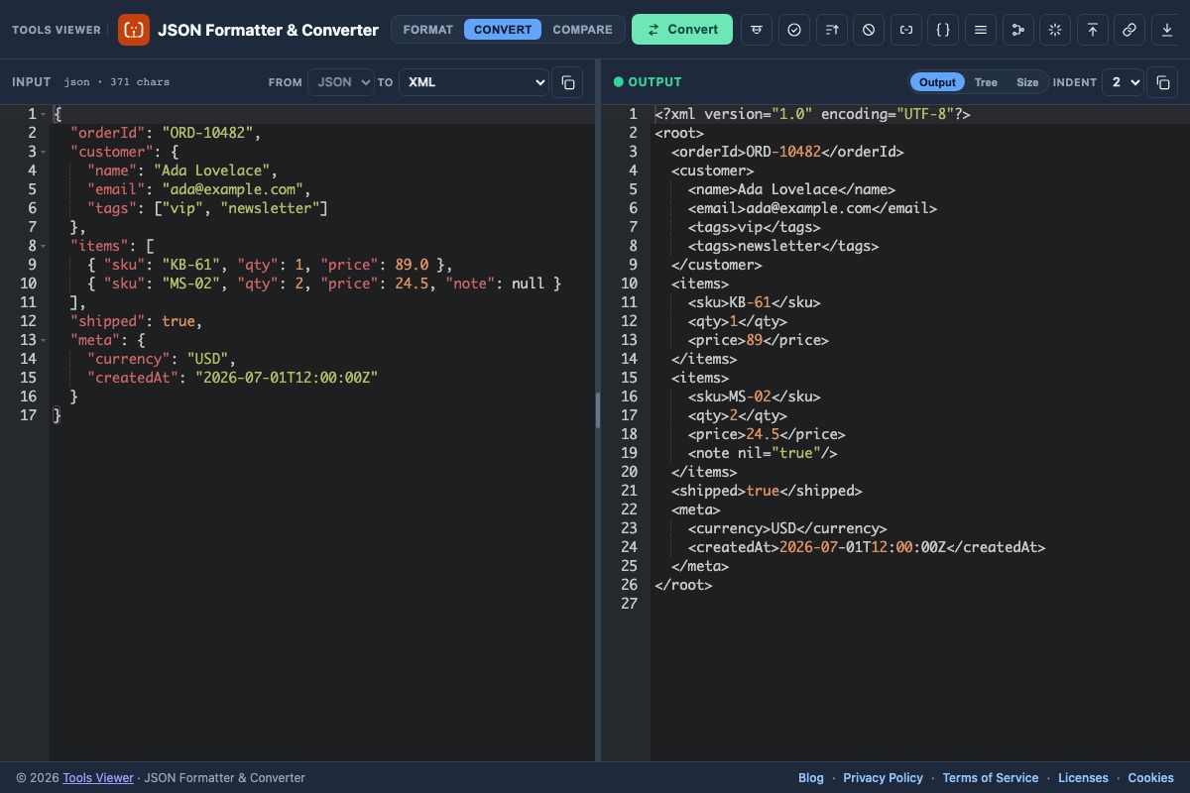Click "2026-07-01T12:00:00Z" string in the input editor

(287, 378)
